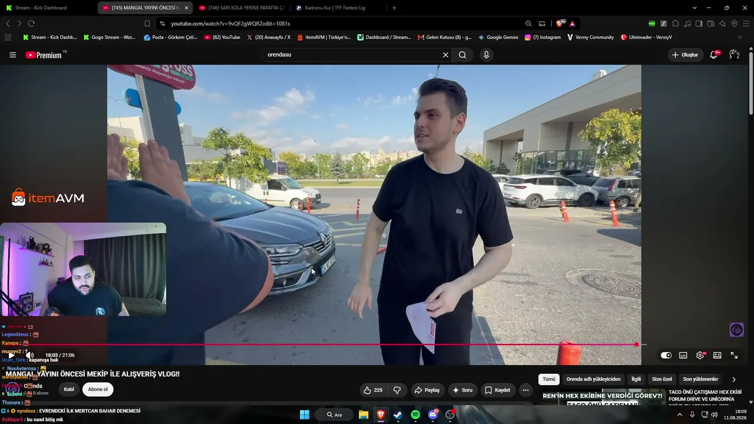The height and width of the screenshot is (424, 754).
Task: Open the Anasayfa / X bookmark
Action: tap(269, 37)
